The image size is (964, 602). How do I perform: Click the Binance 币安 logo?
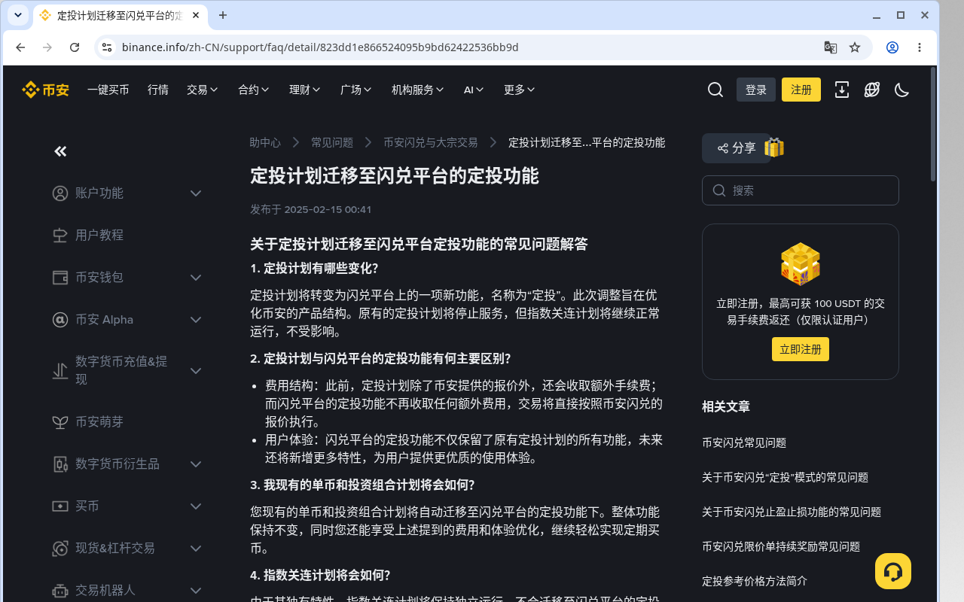tap(45, 90)
